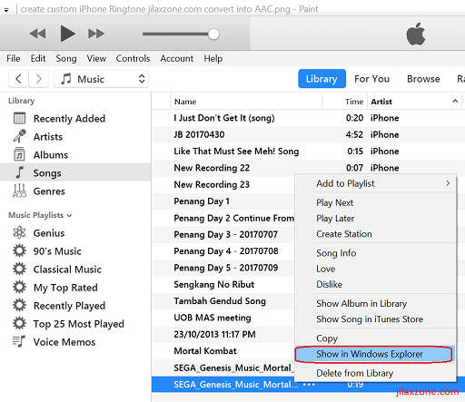
Task: Open the Controls menu
Action: (133, 58)
